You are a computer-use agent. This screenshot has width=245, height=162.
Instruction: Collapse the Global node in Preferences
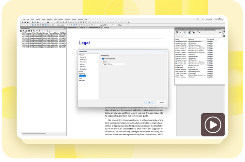pyautogui.click(x=79, y=55)
